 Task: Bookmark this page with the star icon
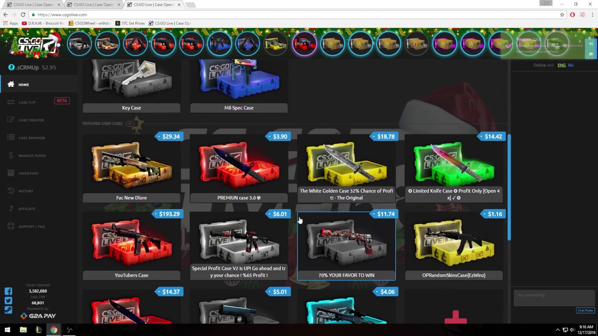pyautogui.click(x=562, y=14)
